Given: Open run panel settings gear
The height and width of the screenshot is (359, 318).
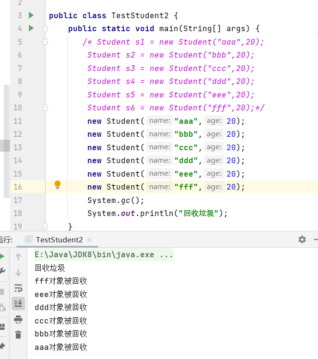Looking at the screenshot, I should (x=302, y=239).
